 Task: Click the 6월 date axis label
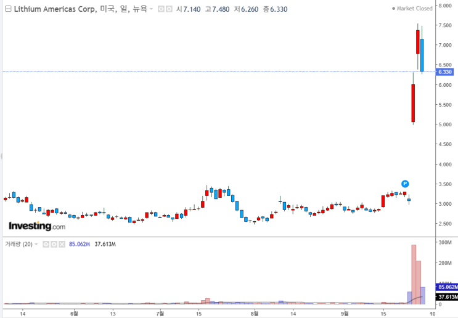74,314
